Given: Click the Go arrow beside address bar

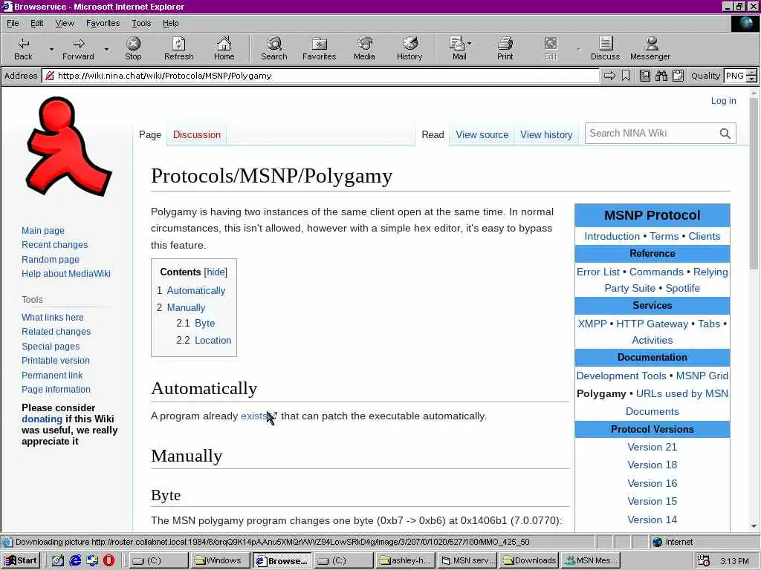Looking at the screenshot, I should 609,76.
